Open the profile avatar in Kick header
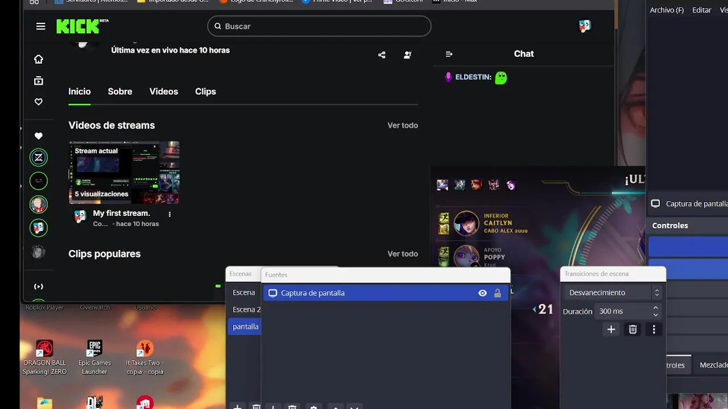Screen dimensions: 728x409 585,26
